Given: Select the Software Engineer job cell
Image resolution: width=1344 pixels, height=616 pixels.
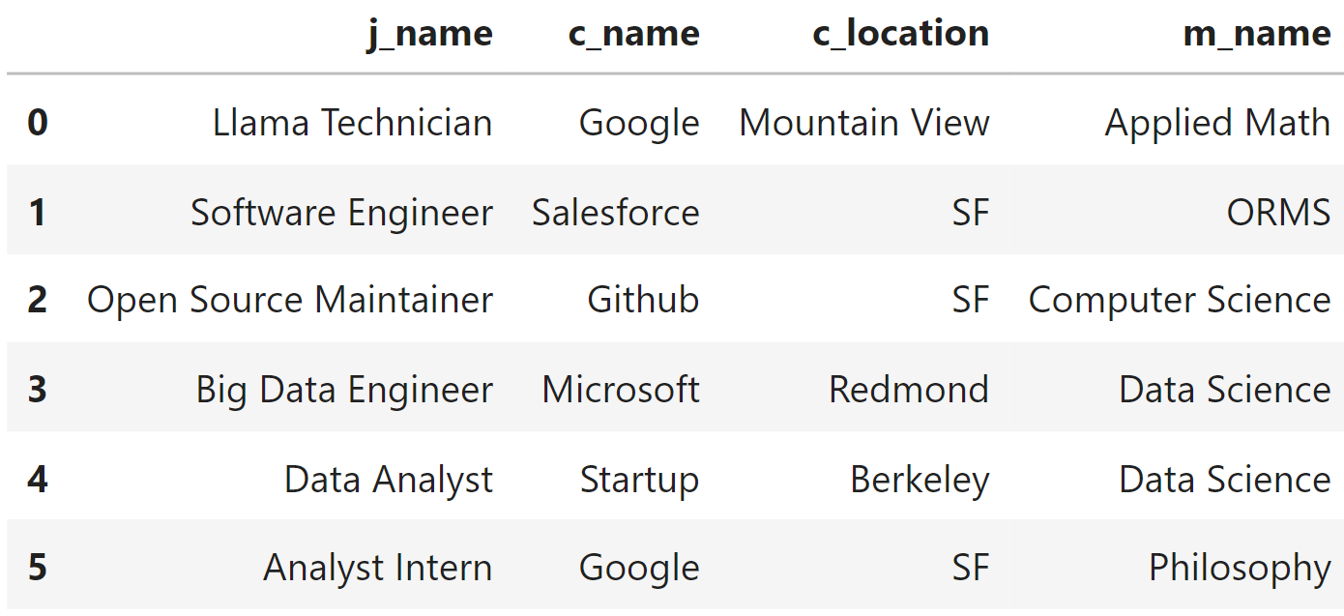Looking at the screenshot, I should click(x=341, y=212).
